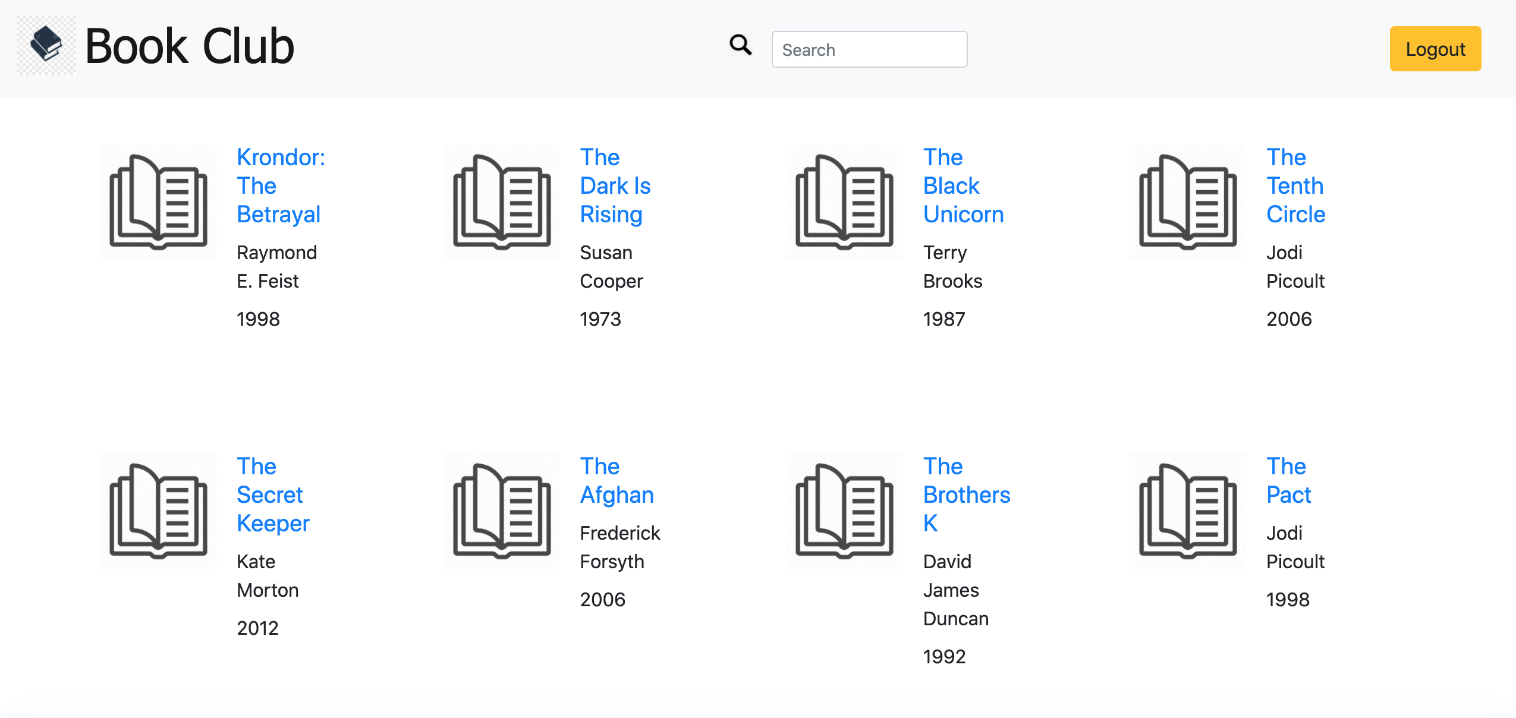Click the magnifying glass search icon
This screenshot has height=718, width=1516.
(x=740, y=45)
